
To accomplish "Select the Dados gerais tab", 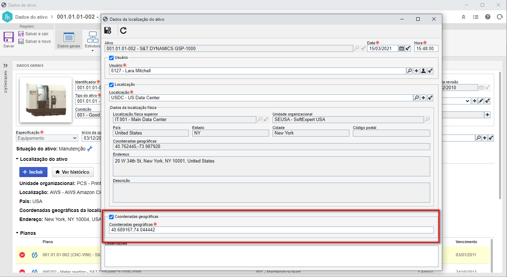I will tap(69, 40).
